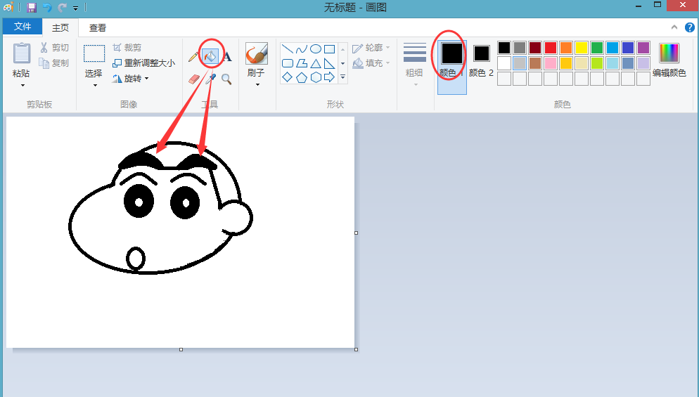Image resolution: width=699 pixels, height=397 pixels.
Task: Choose the Right triangle shape
Action: click(329, 63)
